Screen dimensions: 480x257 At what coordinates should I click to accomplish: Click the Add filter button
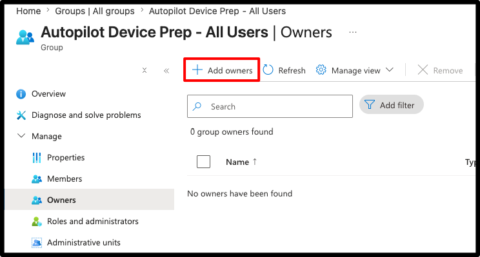tap(391, 105)
